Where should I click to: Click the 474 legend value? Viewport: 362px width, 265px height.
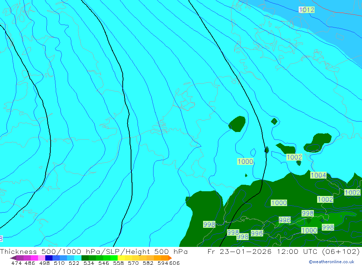[16, 263]
